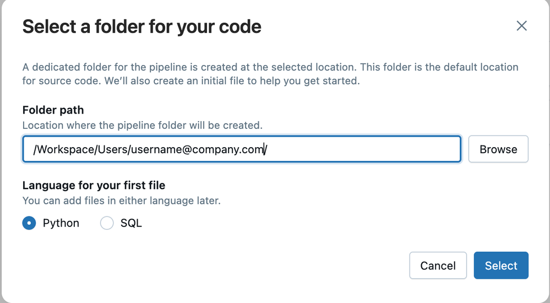
Task: Click the 'Select a folder for your code' title
Action: click(141, 26)
